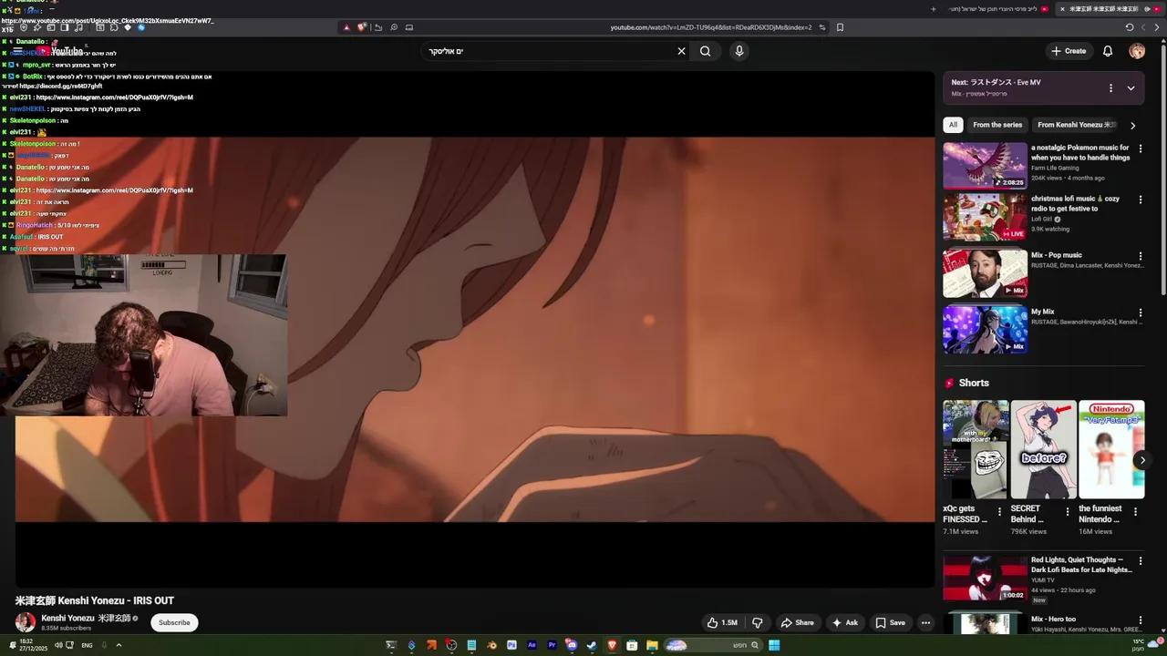Close the Kenshi Yonezu browser tab
The height and width of the screenshot is (656, 1167).
[1062, 9]
